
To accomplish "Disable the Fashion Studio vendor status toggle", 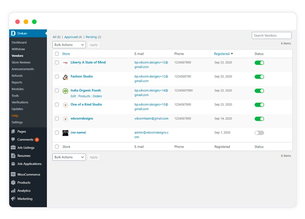I will 259,77.
